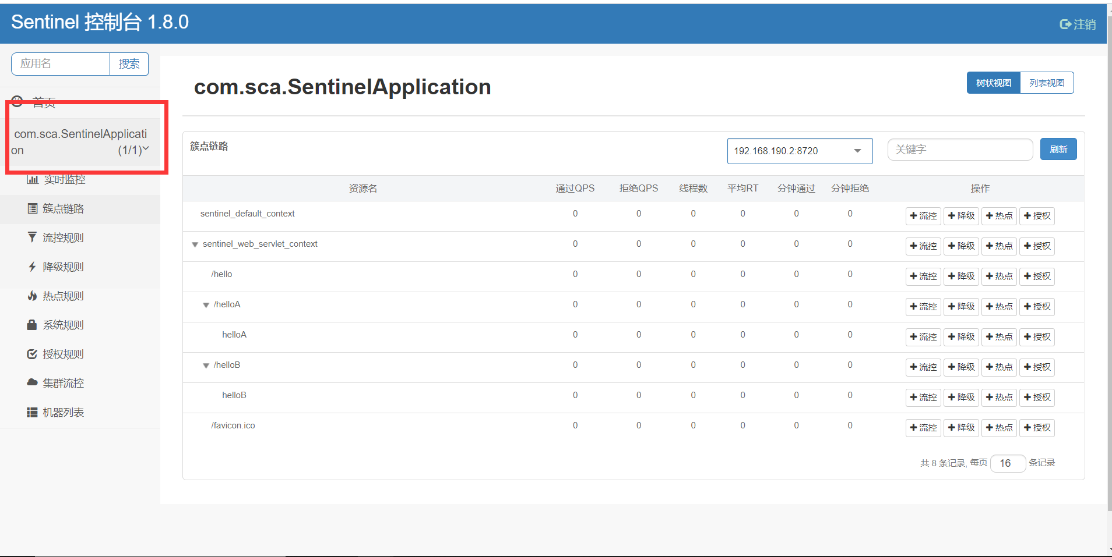Click the real-time monitoring chart icon
This screenshot has height=557, width=1112.
click(x=33, y=179)
